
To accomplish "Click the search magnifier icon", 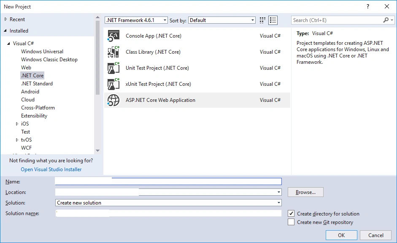I will (386, 20).
